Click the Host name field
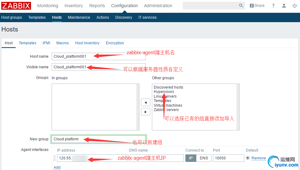The width and height of the screenshot is (300, 170). tap(99, 56)
